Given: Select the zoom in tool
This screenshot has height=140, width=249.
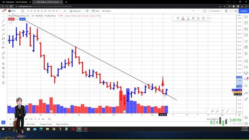Looking at the screenshot, I should [4, 58].
